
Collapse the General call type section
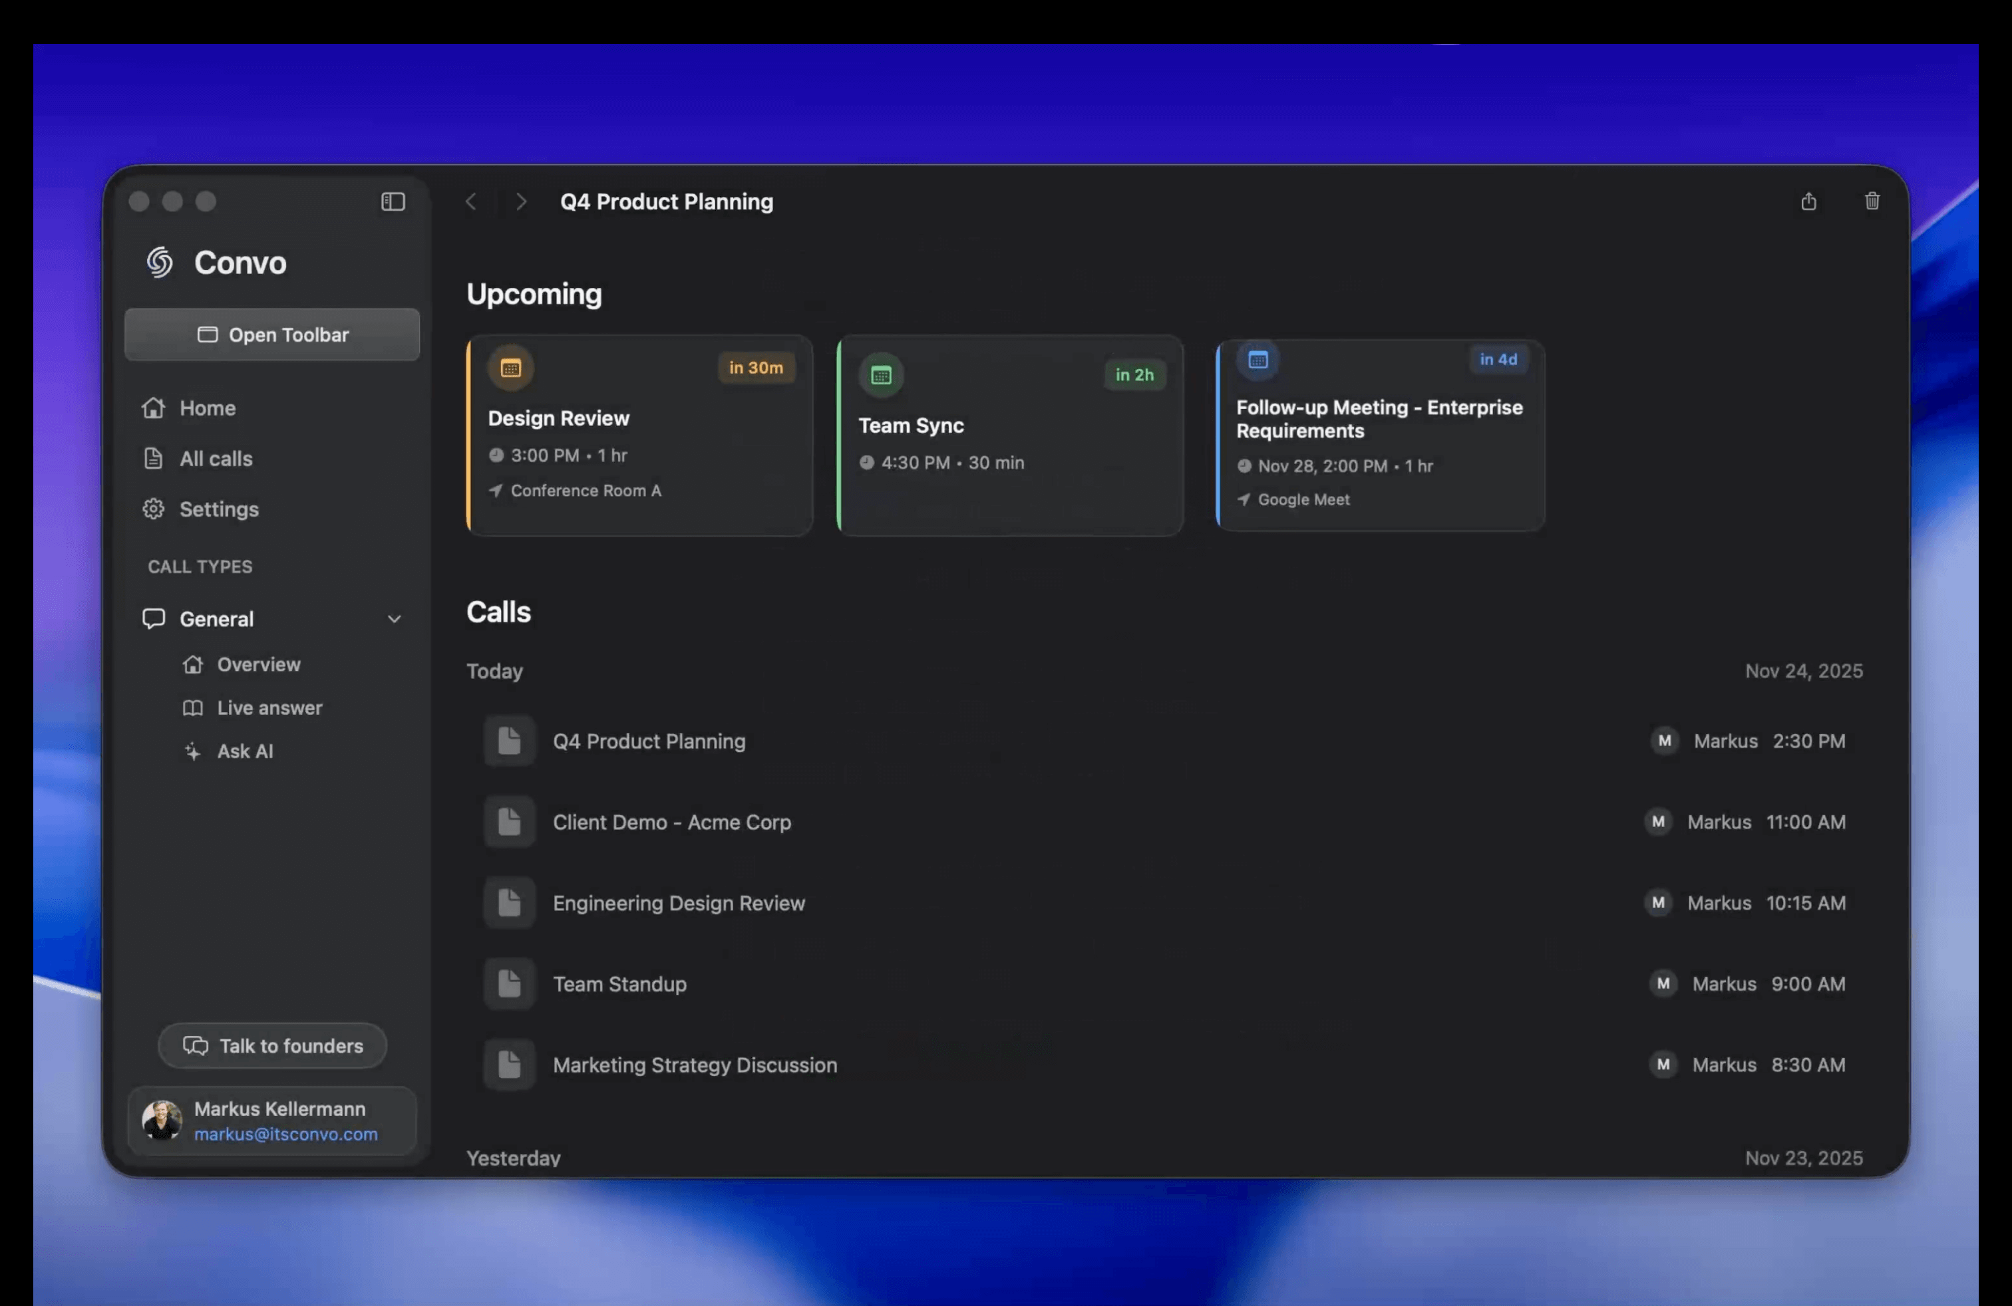point(395,618)
